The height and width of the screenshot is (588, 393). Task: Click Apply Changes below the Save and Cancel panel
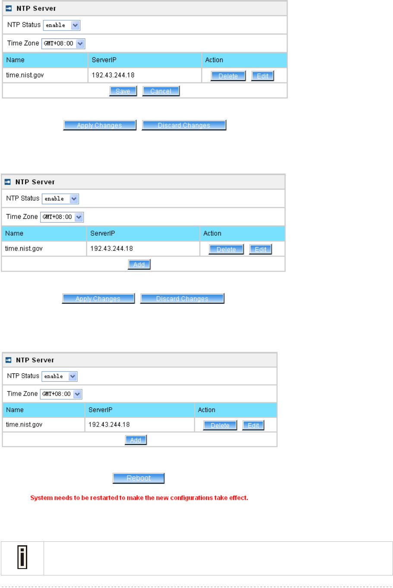pyautogui.click(x=99, y=125)
